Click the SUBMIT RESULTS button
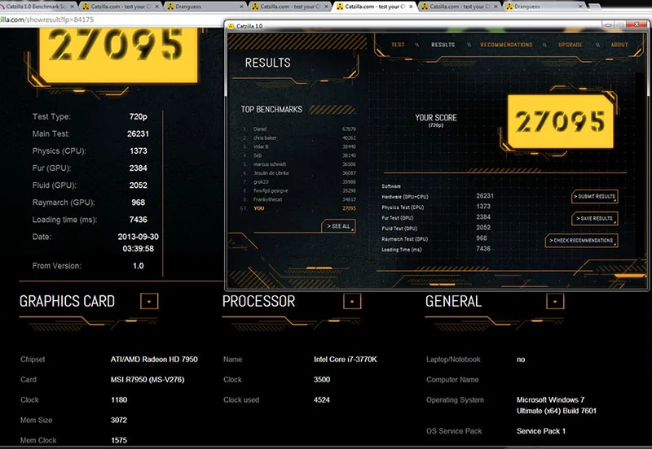This screenshot has width=652, height=449. pos(595,196)
